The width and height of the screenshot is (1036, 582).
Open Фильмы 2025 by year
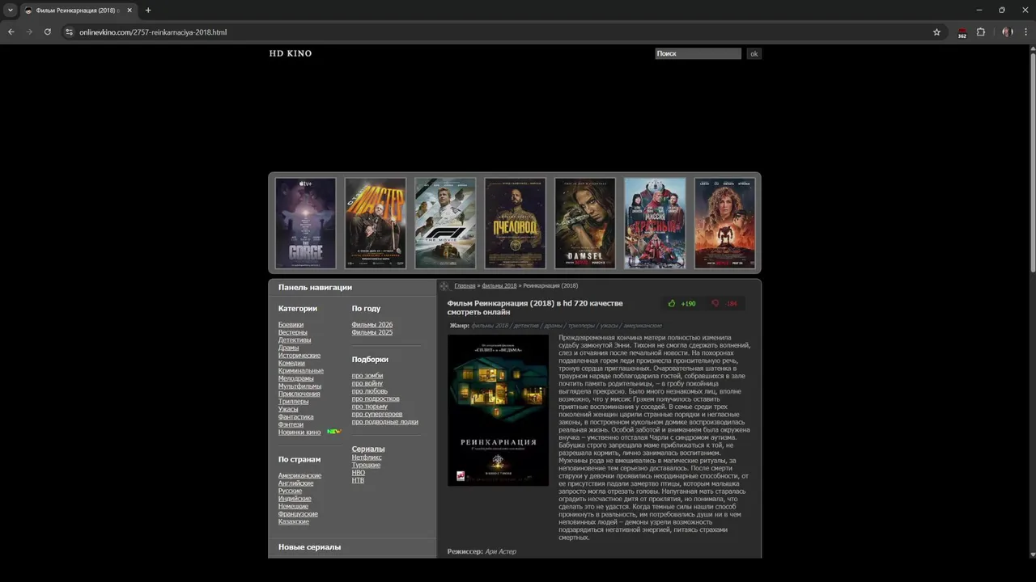(372, 332)
